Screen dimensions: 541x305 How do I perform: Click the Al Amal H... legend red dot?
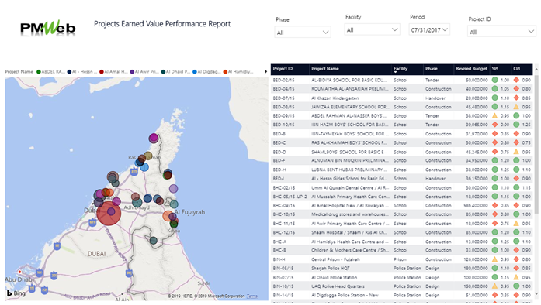[x=102, y=71]
